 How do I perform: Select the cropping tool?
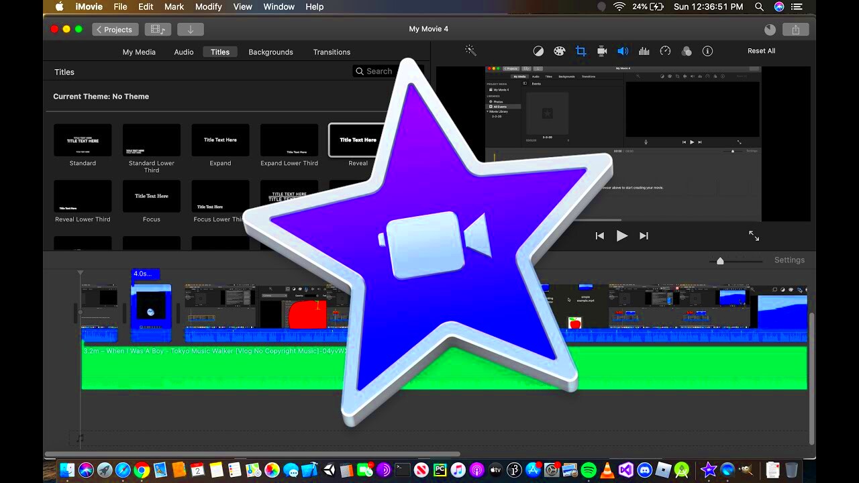581,51
